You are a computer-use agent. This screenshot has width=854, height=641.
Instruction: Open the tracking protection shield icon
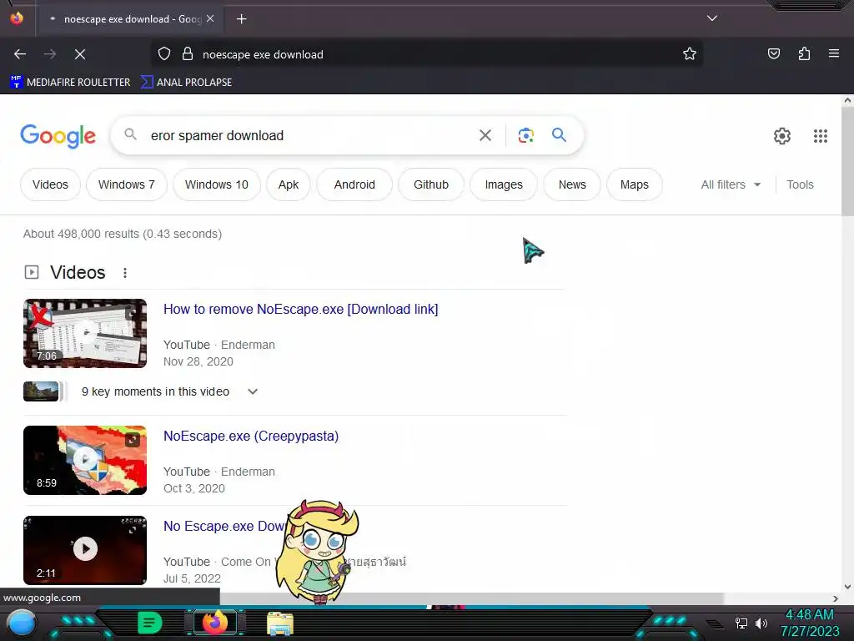[x=164, y=54]
